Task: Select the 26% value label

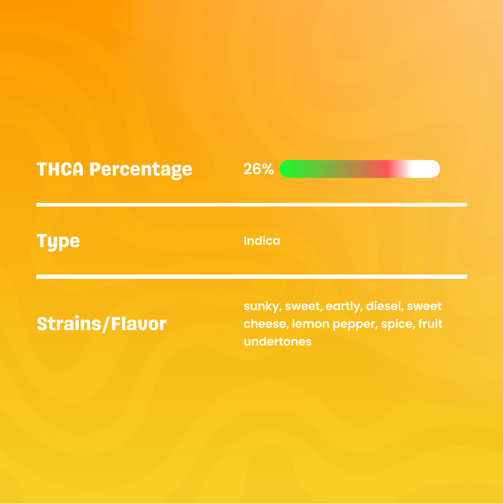Action: pyautogui.click(x=258, y=169)
